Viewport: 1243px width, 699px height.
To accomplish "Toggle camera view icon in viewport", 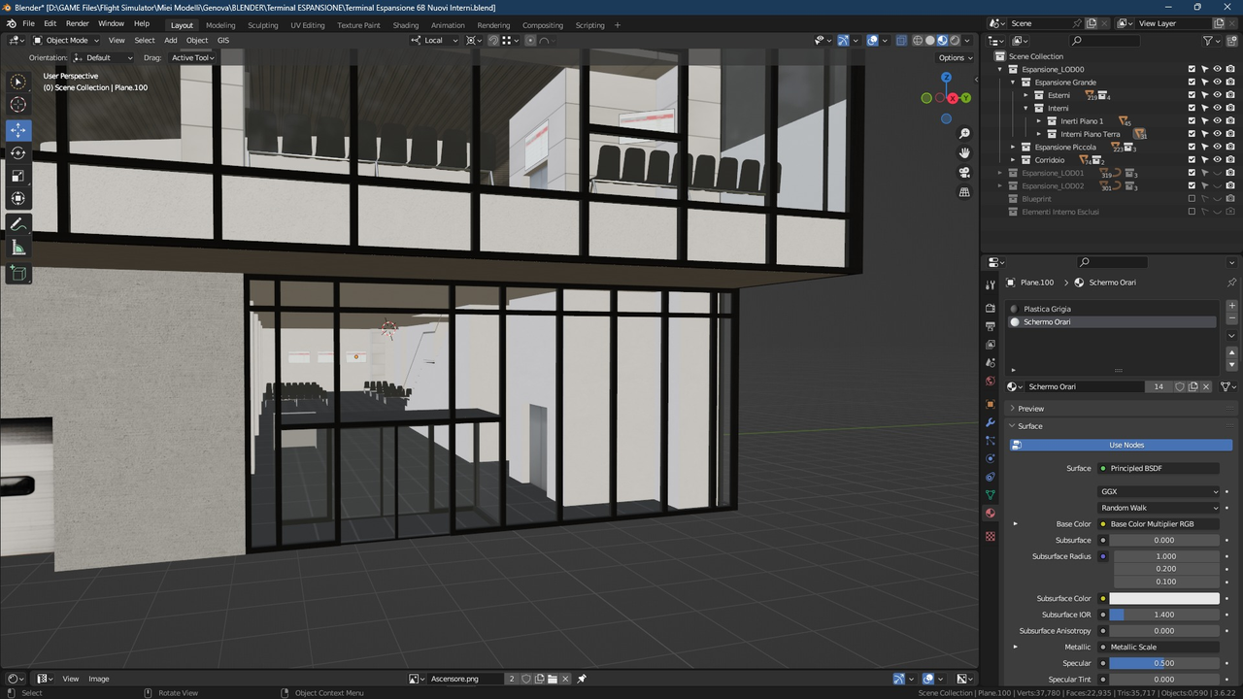I will (964, 172).
